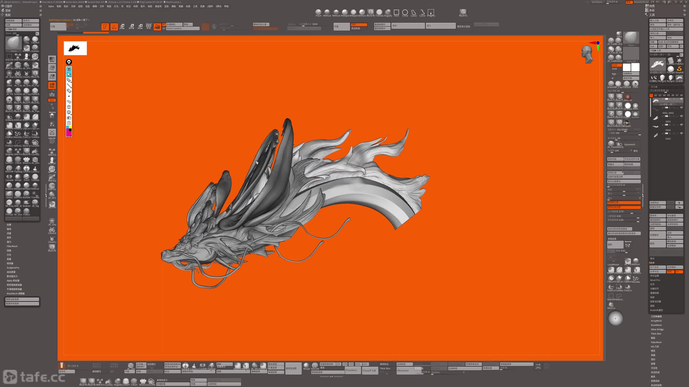Open the Alpha menu
Viewport: 689px width, 387px height.
pos(51,6)
